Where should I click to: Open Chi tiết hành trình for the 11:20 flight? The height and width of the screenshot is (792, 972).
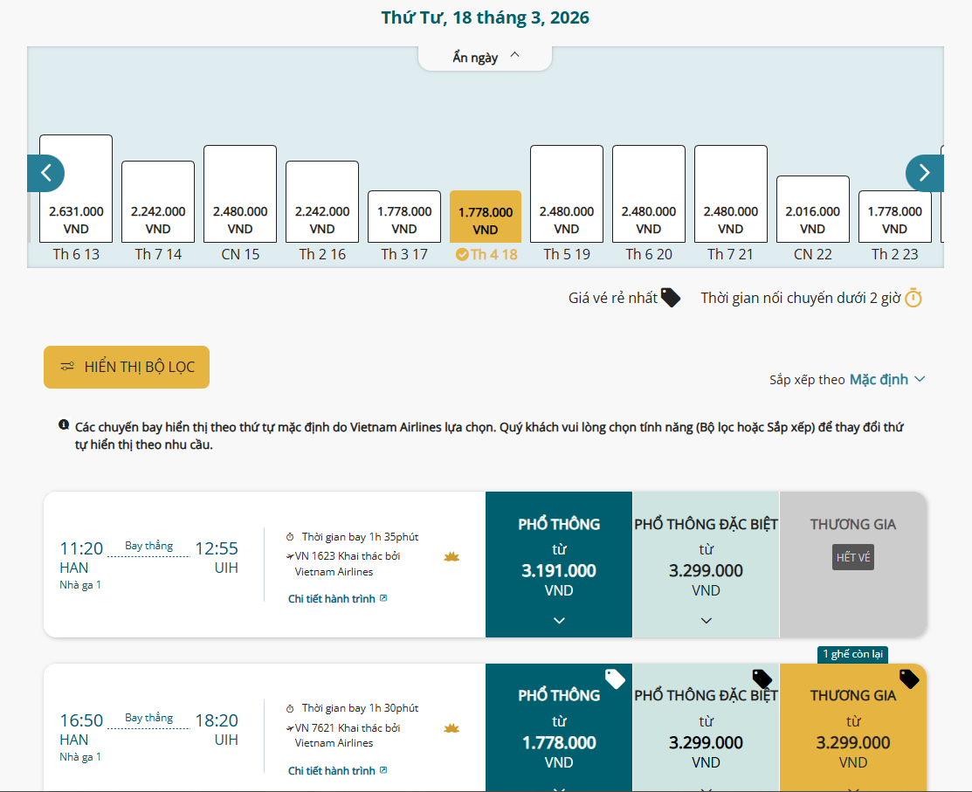[x=337, y=599]
